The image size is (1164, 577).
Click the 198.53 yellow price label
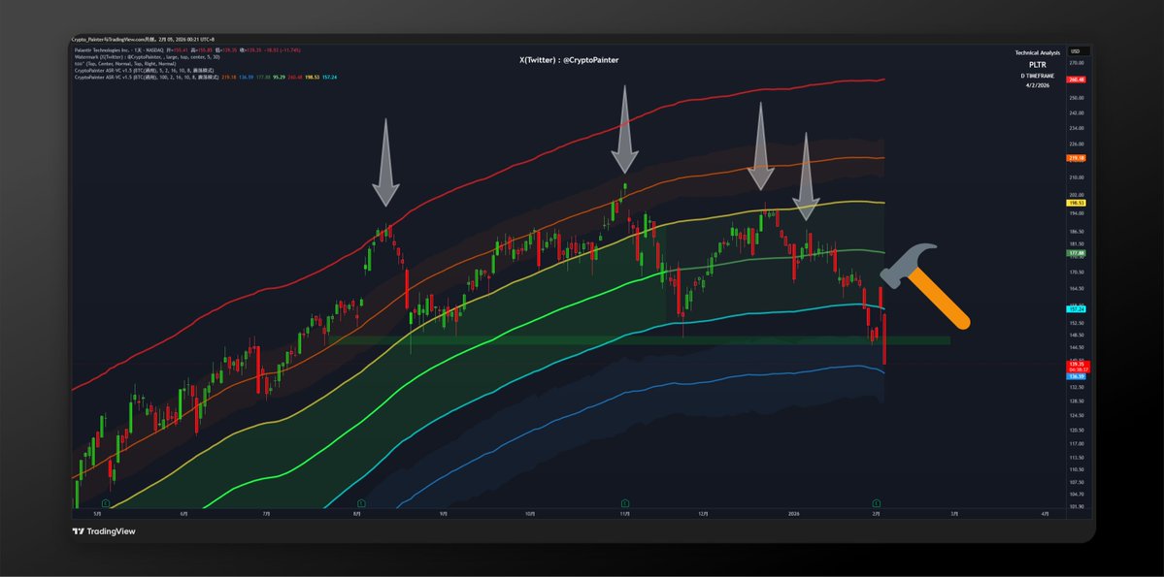pos(1076,203)
